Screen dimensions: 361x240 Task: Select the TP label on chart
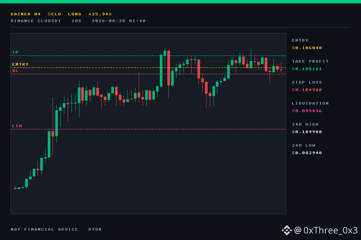point(15,52)
